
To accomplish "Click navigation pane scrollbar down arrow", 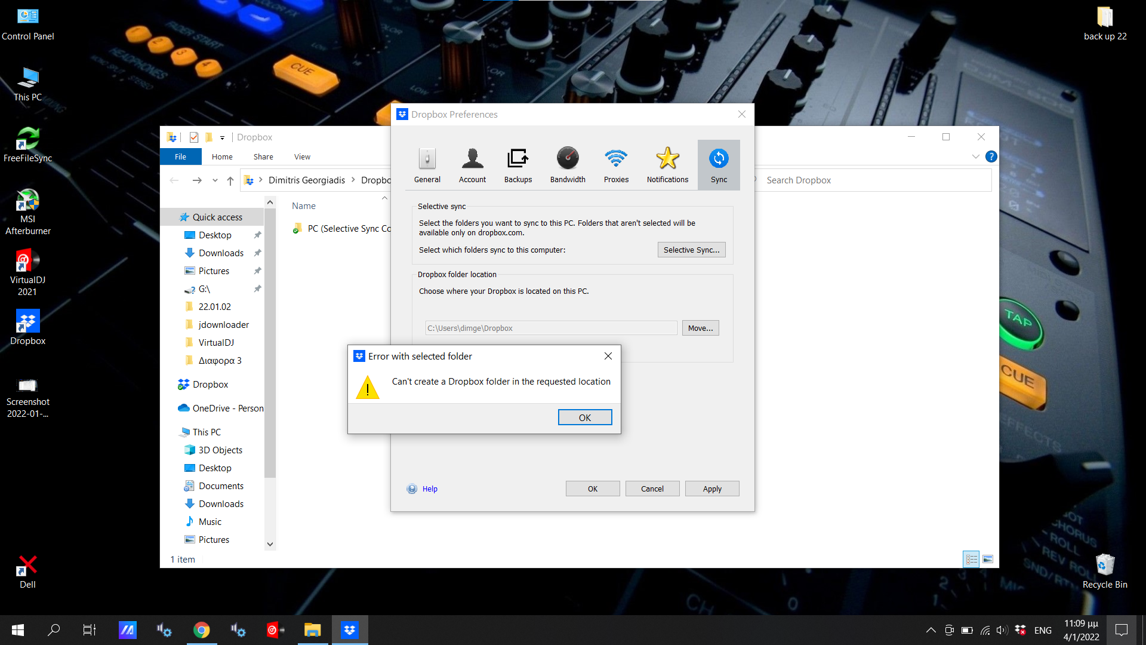I will click(270, 544).
